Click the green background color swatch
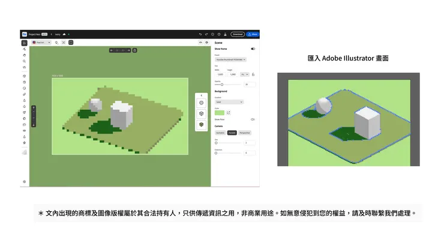This screenshot has height=231, width=444. (220, 113)
